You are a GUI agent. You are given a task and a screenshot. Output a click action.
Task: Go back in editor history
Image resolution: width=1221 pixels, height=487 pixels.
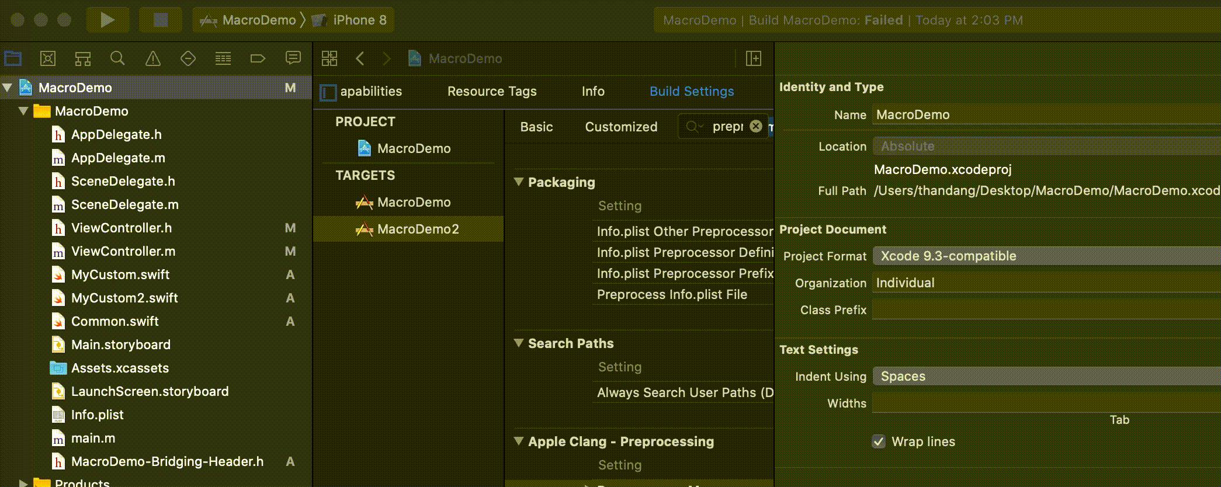point(360,58)
